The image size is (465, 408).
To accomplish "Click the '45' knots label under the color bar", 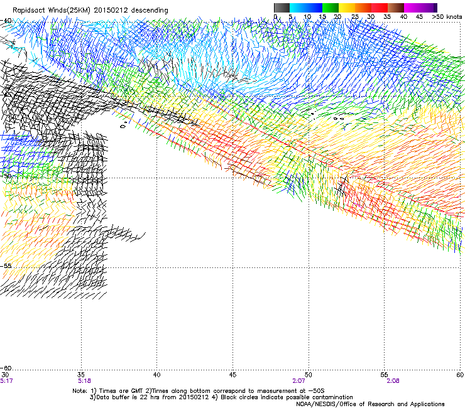I will click(419, 16).
